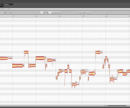
Task: Select the Timing tool
Action: click(x=57, y=13)
